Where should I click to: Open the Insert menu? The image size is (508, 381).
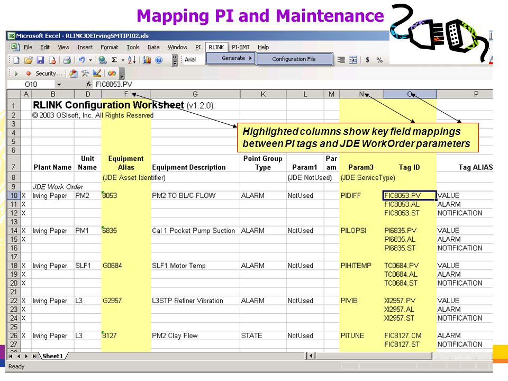tap(85, 47)
